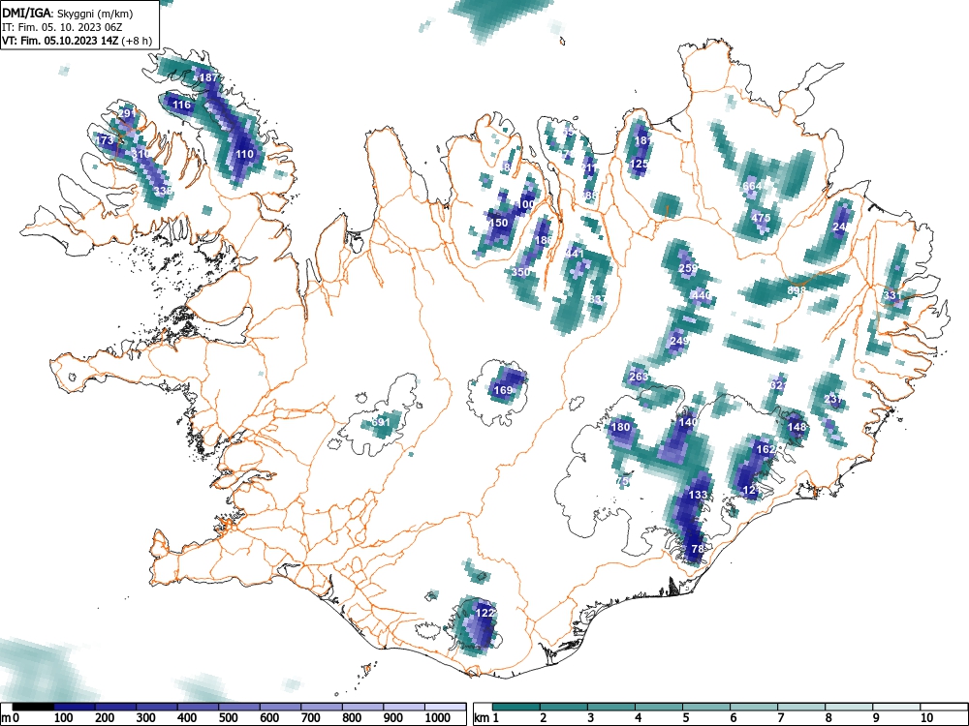The height and width of the screenshot is (726, 969).
Task: Click the visibility value 310
Action: 141,154
